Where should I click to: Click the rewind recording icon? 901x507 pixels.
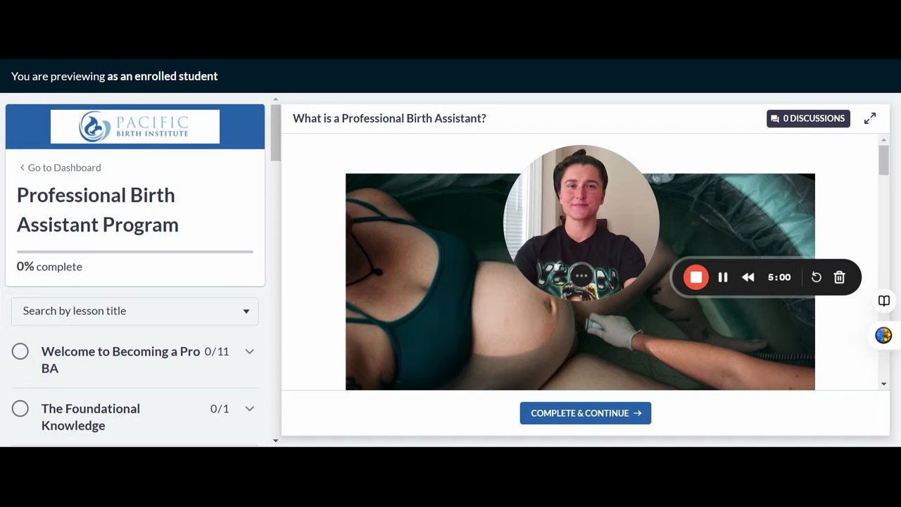[748, 277]
